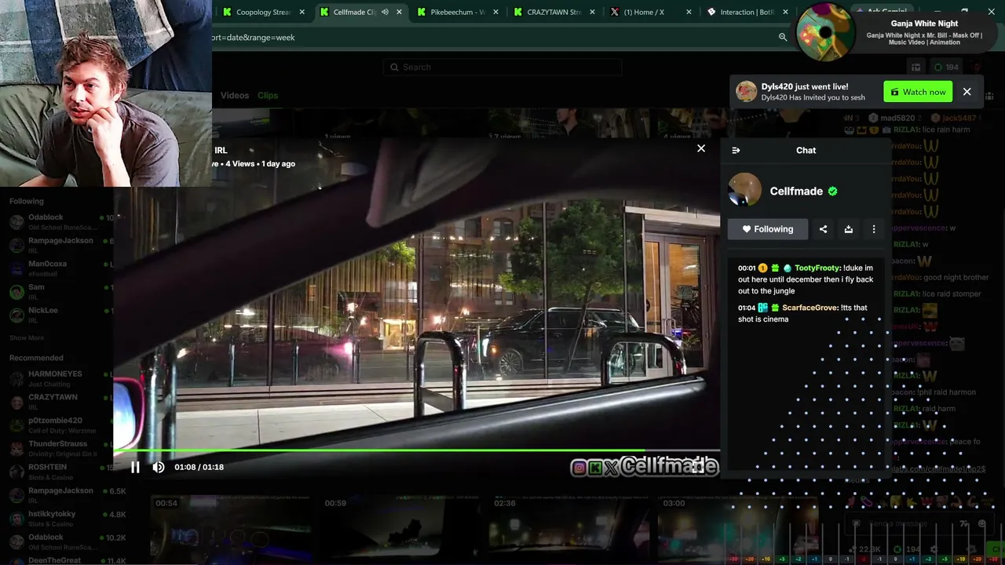Mute the Cellfmade tab via audio icon

point(385,13)
